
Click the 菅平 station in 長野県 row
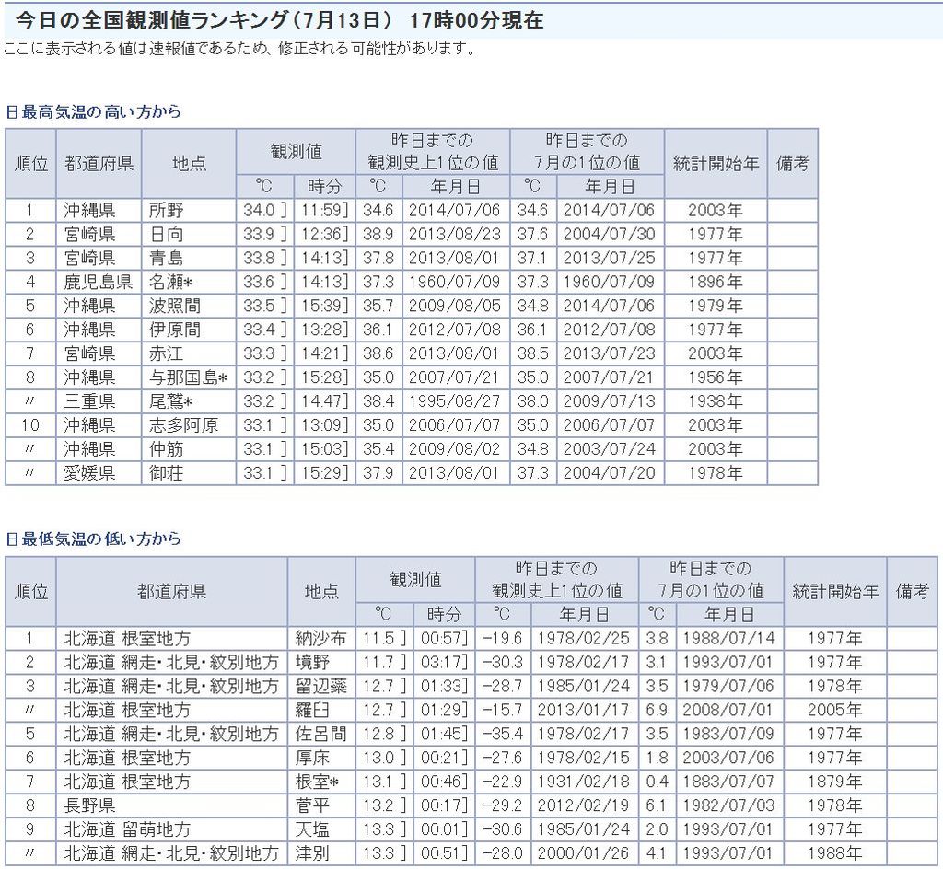pyautogui.click(x=313, y=805)
